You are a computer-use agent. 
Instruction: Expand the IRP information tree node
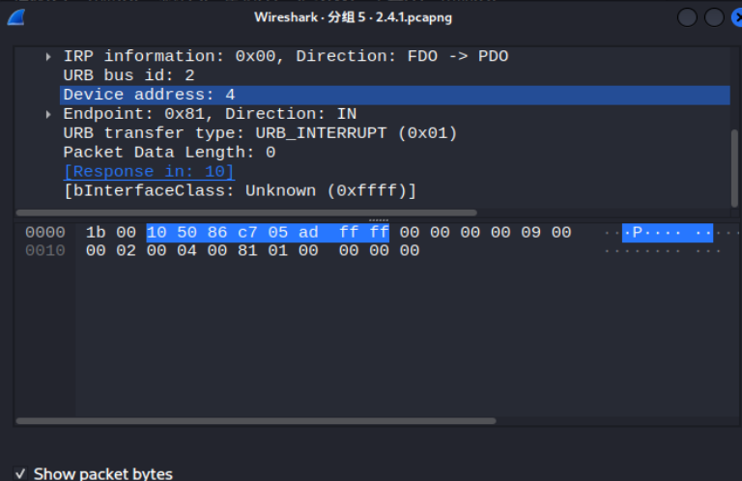[48, 57]
